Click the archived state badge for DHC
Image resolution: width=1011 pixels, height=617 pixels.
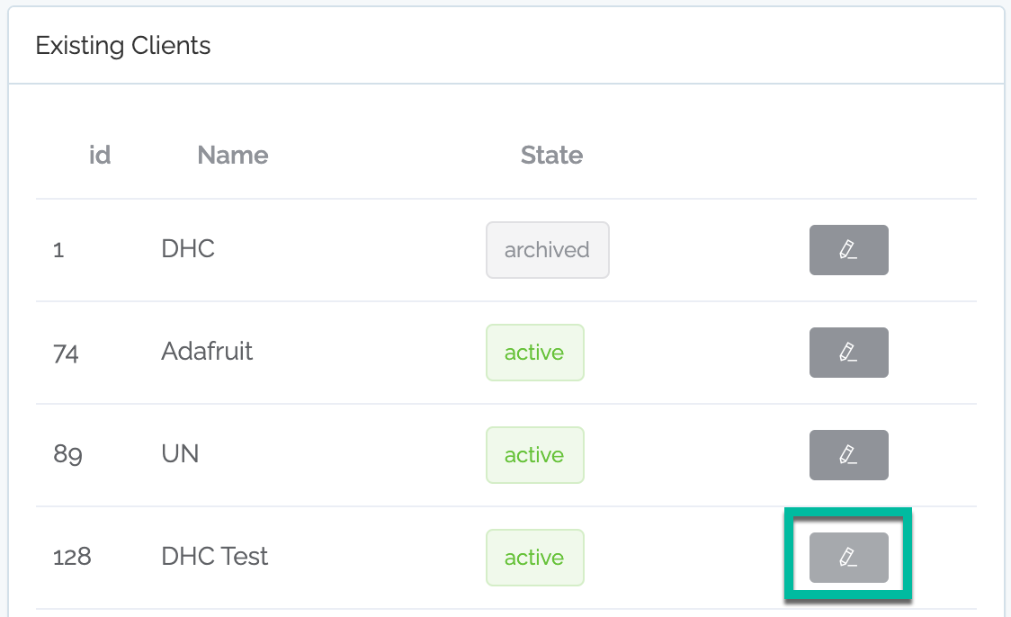pyautogui.click(x=548, y=250)
